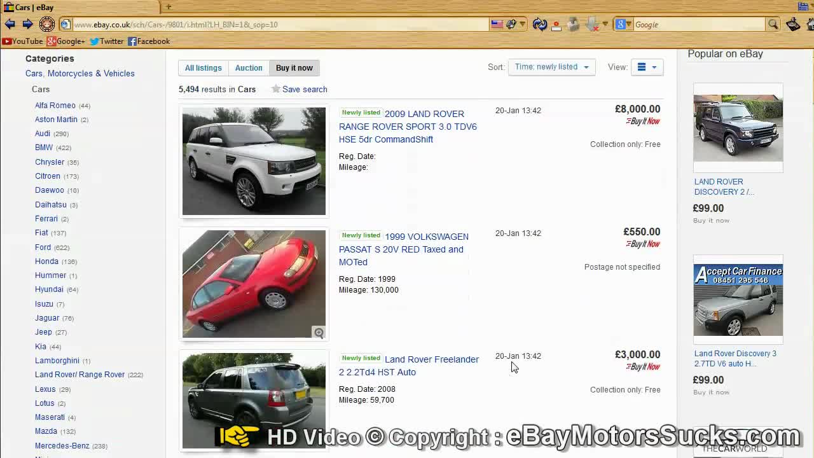Go back with the browser back arrow
814x458 pixels.
[x=10, y=24]
